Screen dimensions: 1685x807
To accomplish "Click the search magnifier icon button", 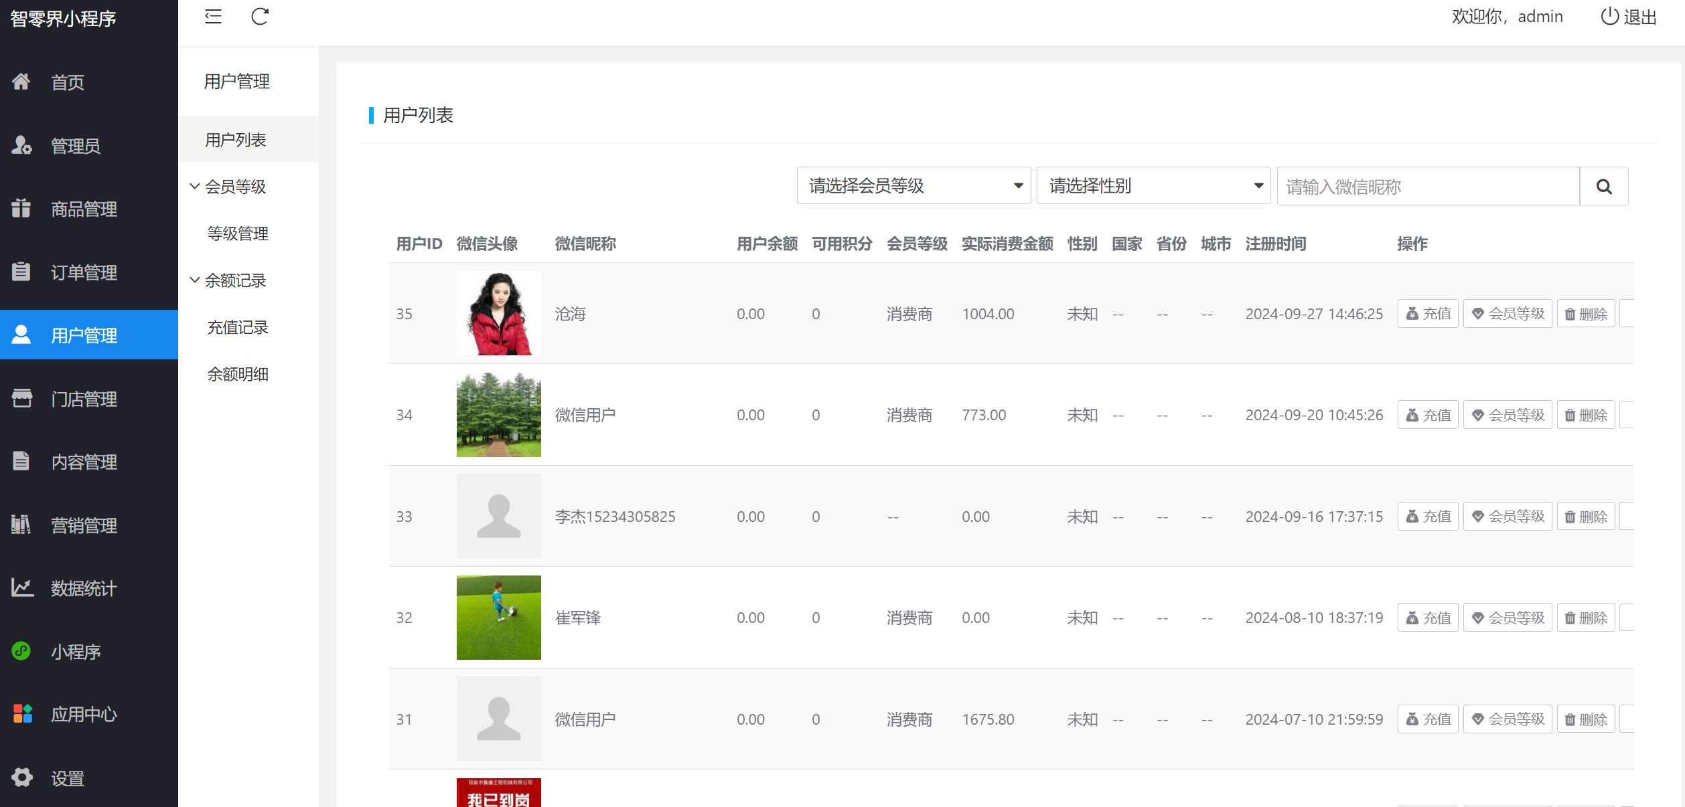I will coord(1603,187).
